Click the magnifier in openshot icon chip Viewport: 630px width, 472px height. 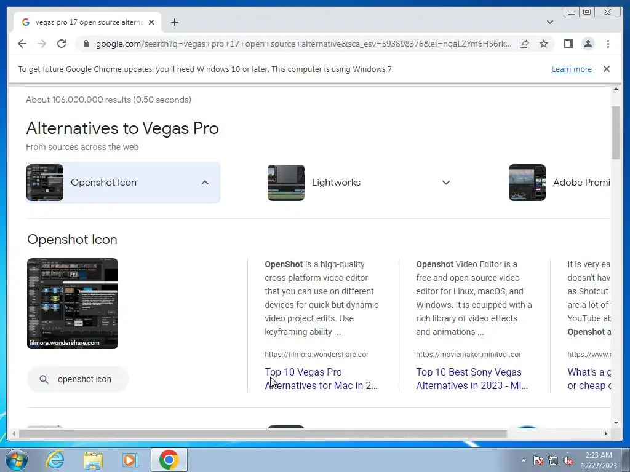point(44,379)
